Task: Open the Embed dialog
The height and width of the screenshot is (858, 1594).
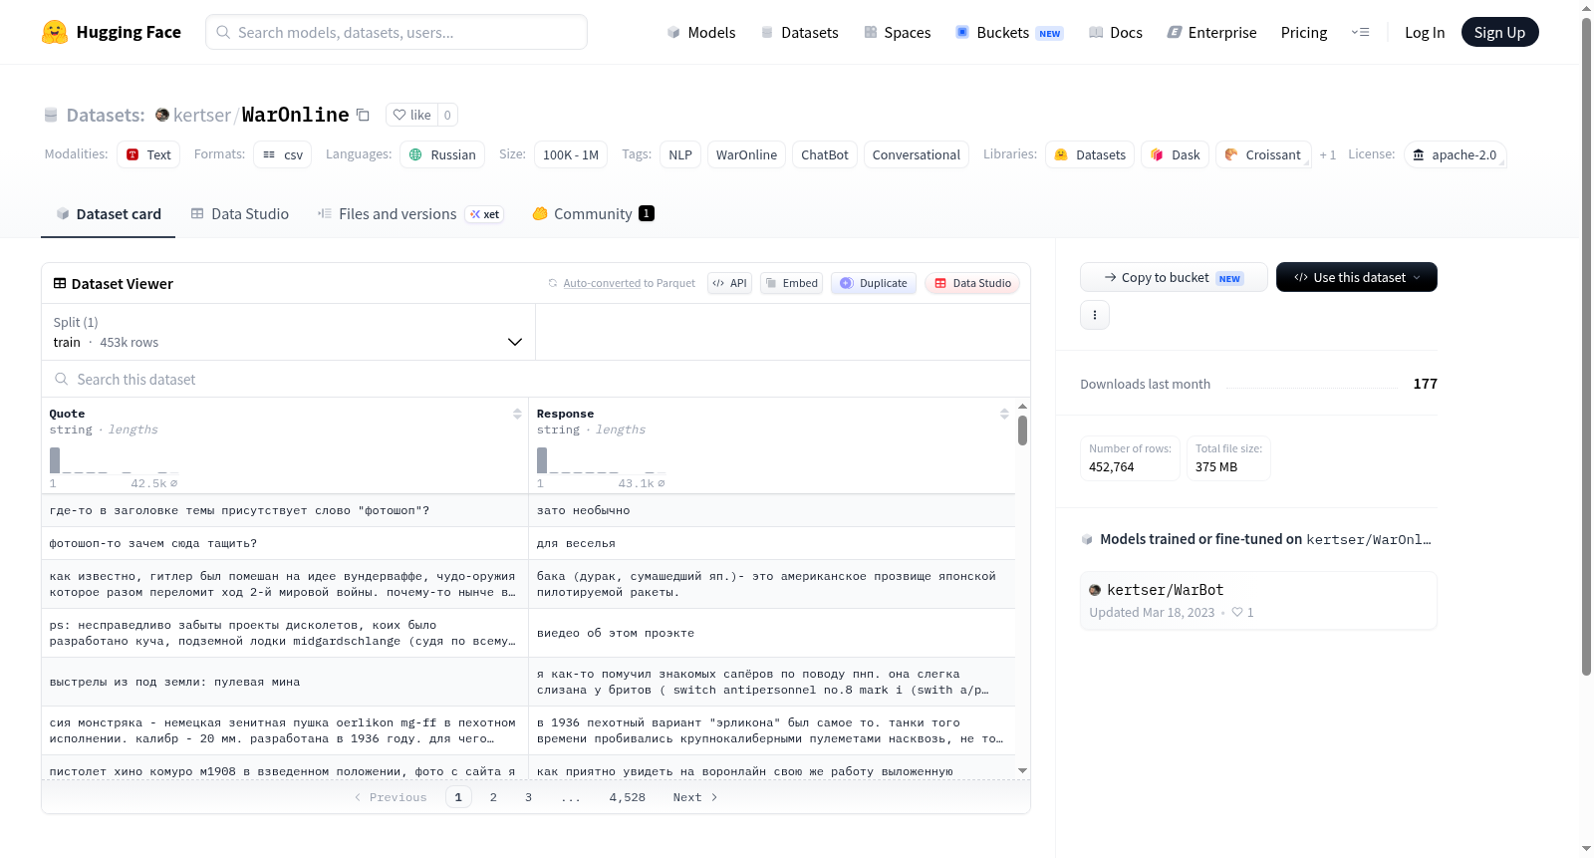Action: click(792, 283)
